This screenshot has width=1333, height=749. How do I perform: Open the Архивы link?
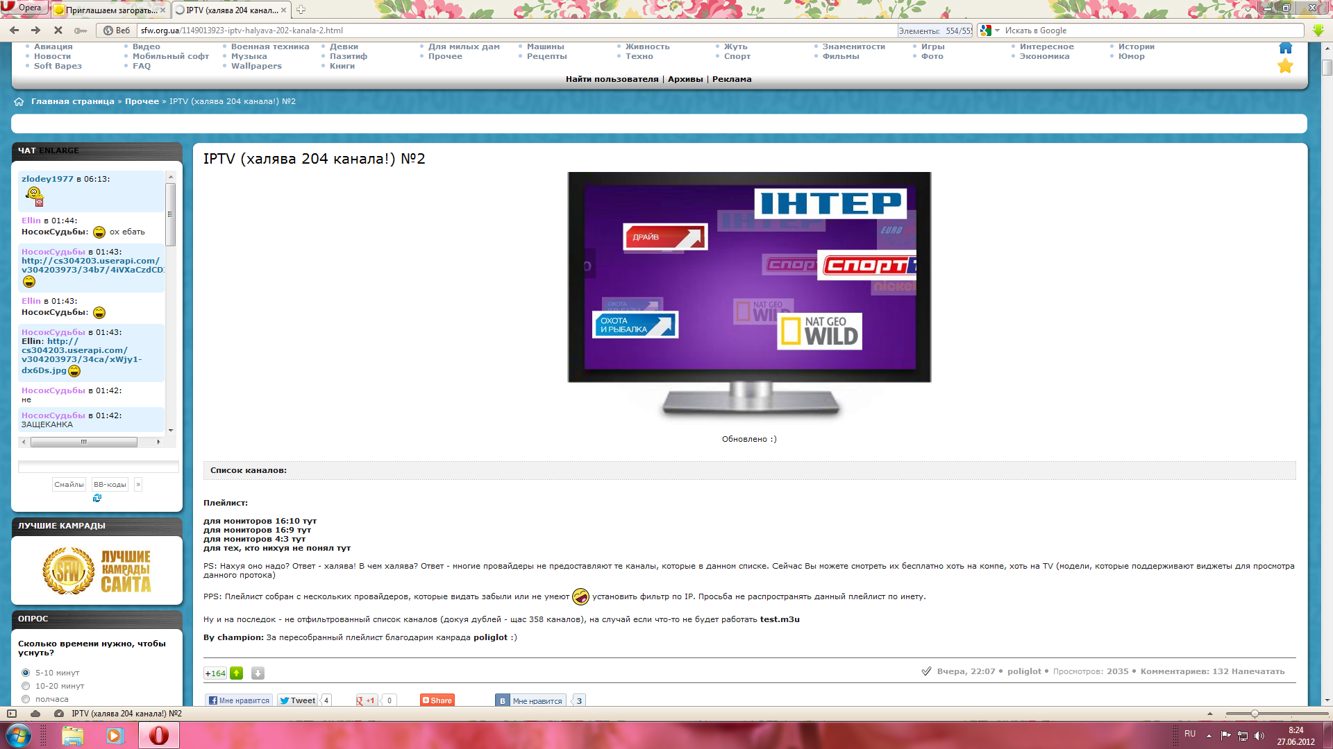pyautogui.click(x=685, y=79)
